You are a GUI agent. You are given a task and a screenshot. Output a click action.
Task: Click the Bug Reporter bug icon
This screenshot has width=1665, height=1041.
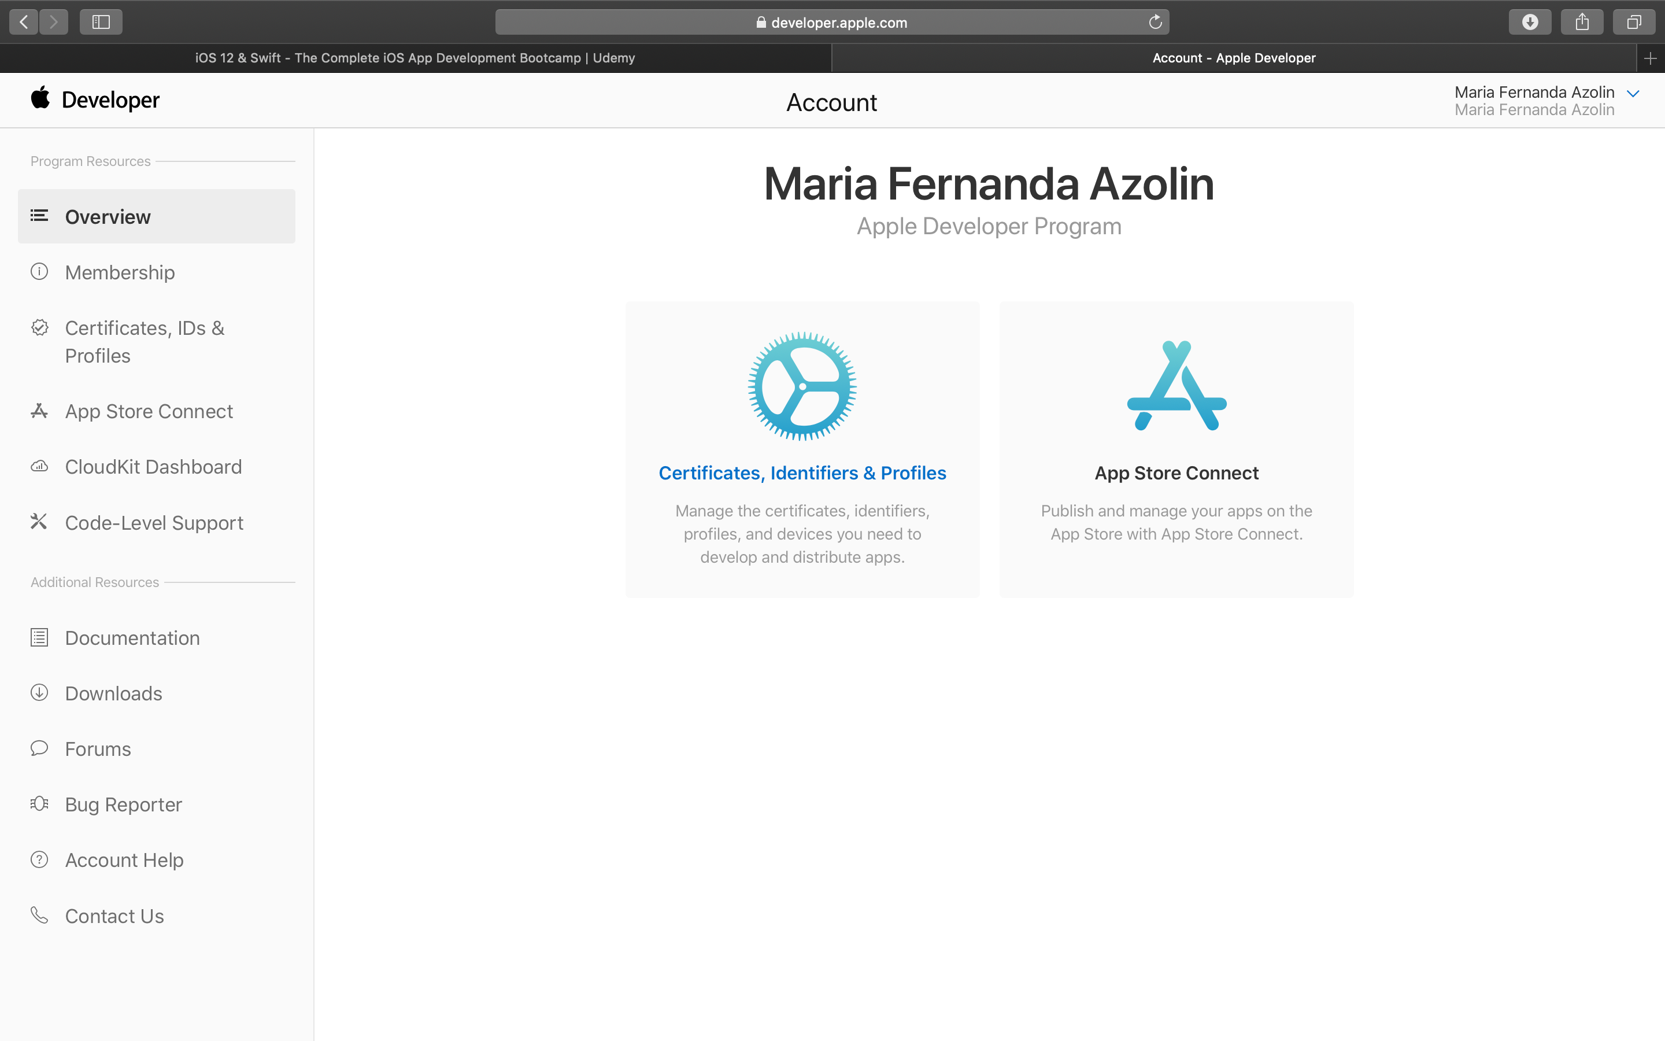(x=39, y=803)
